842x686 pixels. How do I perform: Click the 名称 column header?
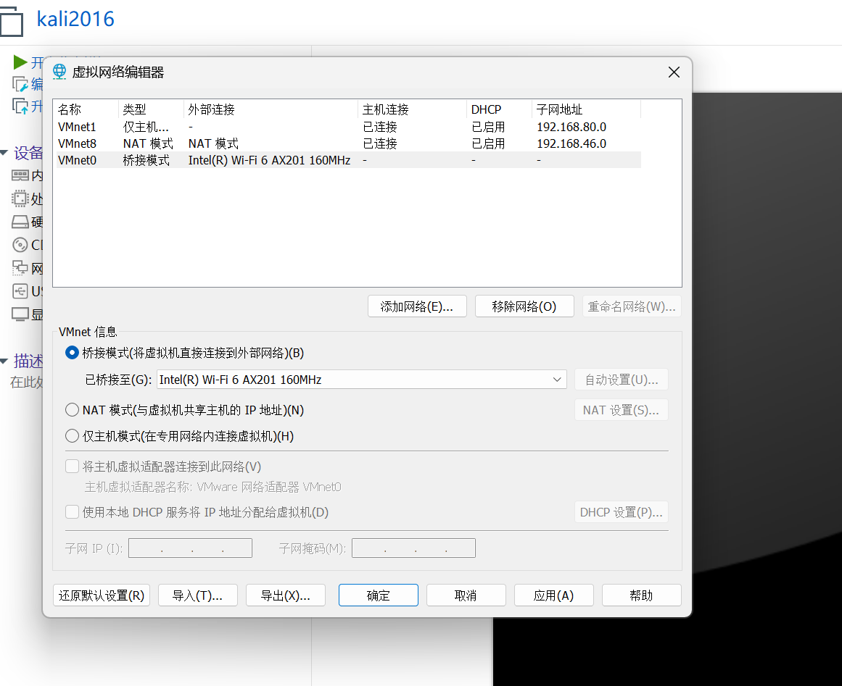tap(86, 109)
